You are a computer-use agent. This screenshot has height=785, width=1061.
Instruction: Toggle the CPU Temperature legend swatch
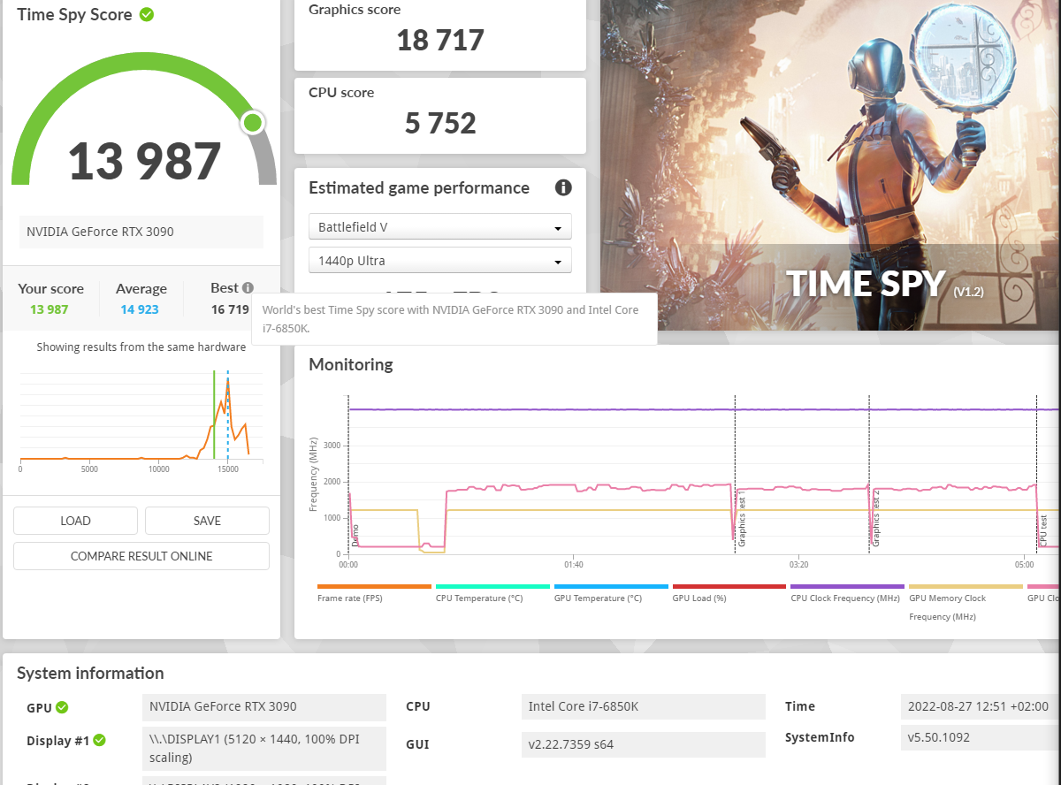point(492,586)
